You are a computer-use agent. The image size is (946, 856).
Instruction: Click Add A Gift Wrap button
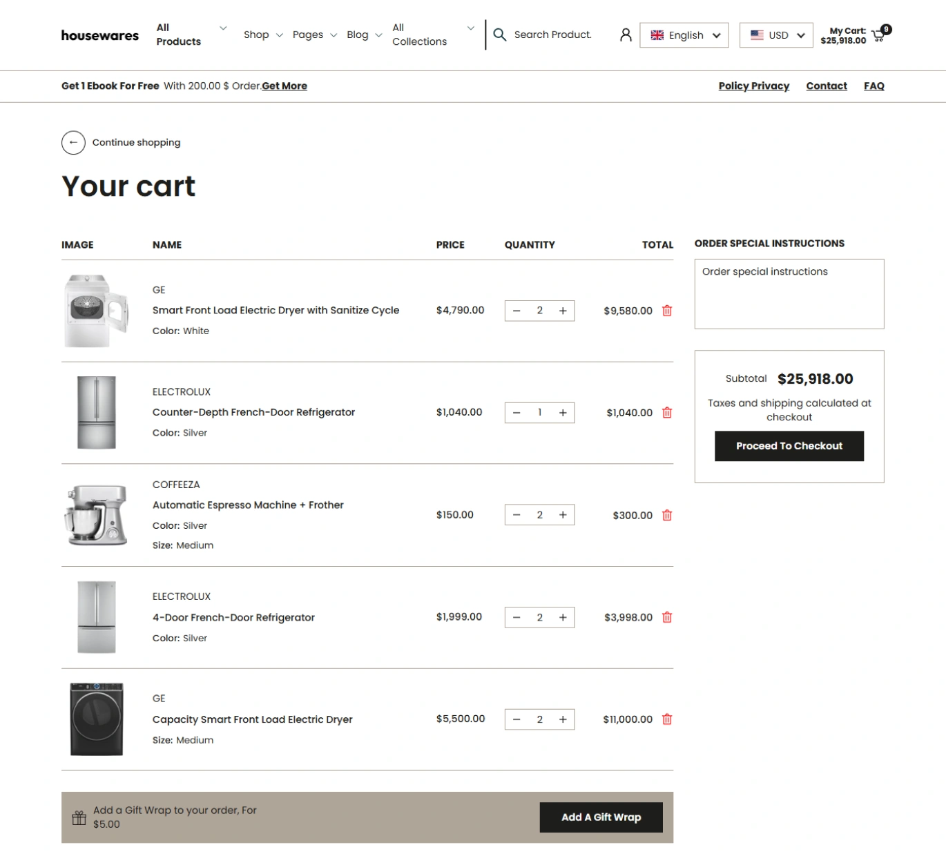point(601,817)
